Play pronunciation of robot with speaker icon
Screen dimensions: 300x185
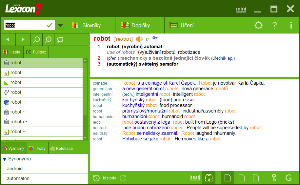139,39
